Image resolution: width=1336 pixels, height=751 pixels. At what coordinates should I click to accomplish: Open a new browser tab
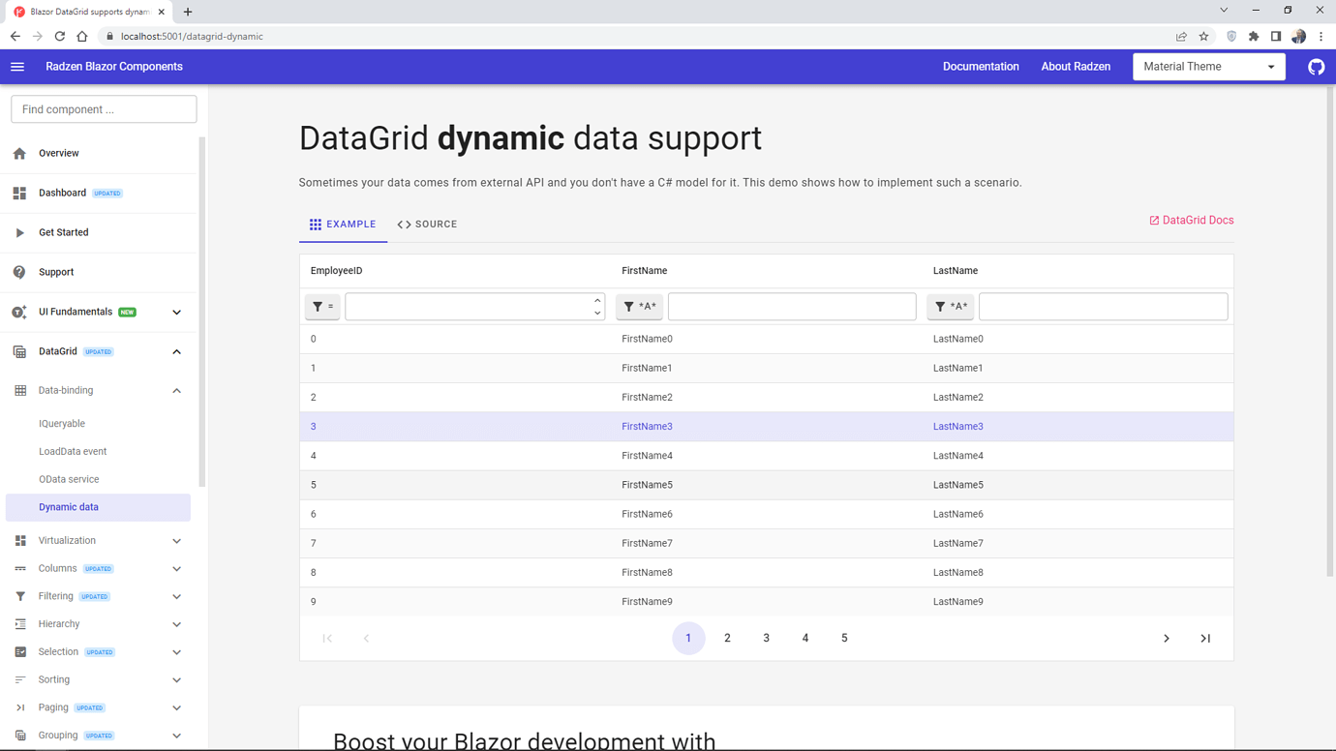click(x=188, y=12)
